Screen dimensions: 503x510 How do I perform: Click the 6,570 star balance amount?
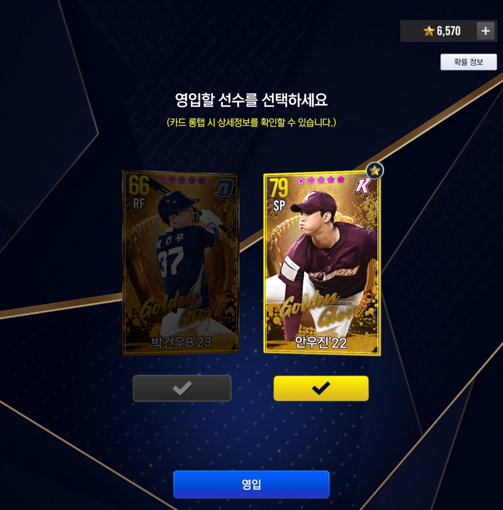tap(449, 31)
